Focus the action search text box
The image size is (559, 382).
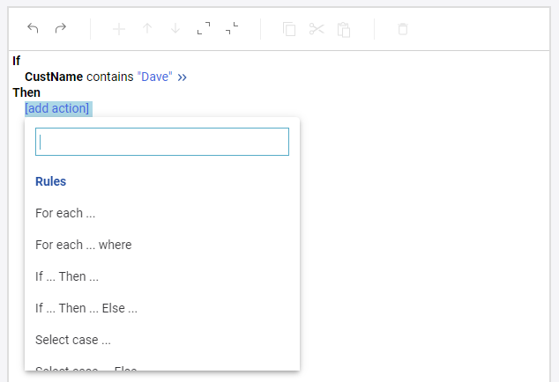162,142
